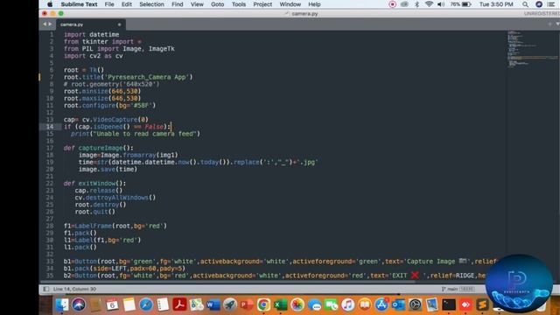
Task: Open the Goto menu
Action: [217, 4]
